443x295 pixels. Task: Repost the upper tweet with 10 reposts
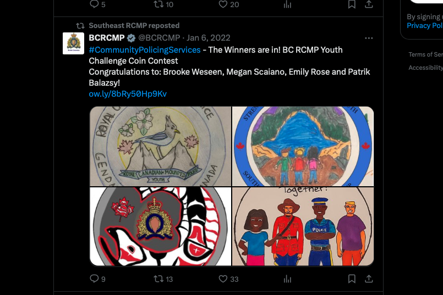click(x=158, y=4)
